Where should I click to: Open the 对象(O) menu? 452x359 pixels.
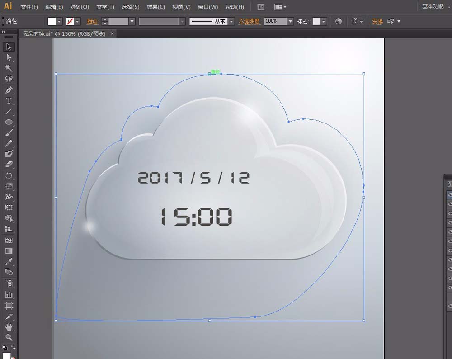coord(80,7)
